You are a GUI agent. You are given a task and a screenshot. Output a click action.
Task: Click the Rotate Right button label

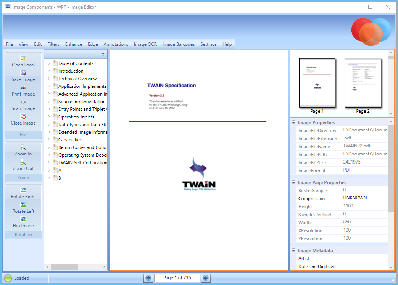point(23,197)
